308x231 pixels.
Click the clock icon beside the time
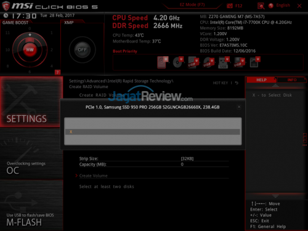coord(6,15)
